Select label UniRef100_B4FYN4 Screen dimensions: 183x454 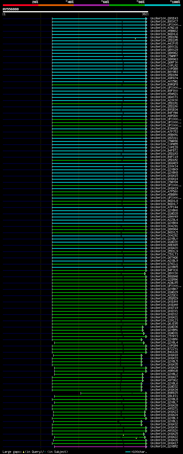164,113
